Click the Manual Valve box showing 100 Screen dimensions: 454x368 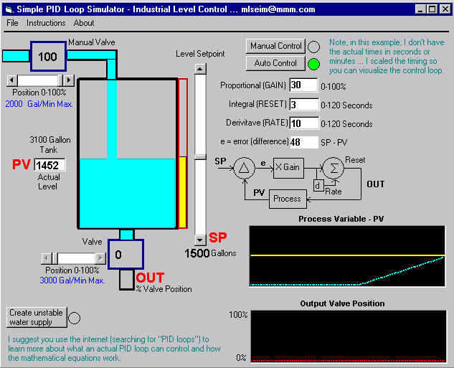pyautogui.click(x=47, y=57)
